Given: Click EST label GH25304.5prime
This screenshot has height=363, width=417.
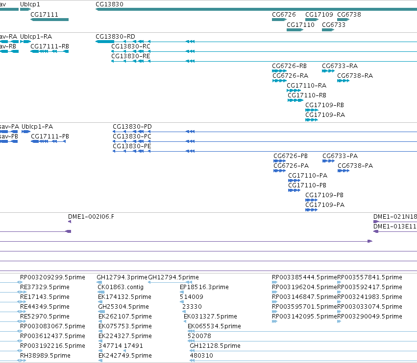Looking at the screenshot, I should point(123,307).
